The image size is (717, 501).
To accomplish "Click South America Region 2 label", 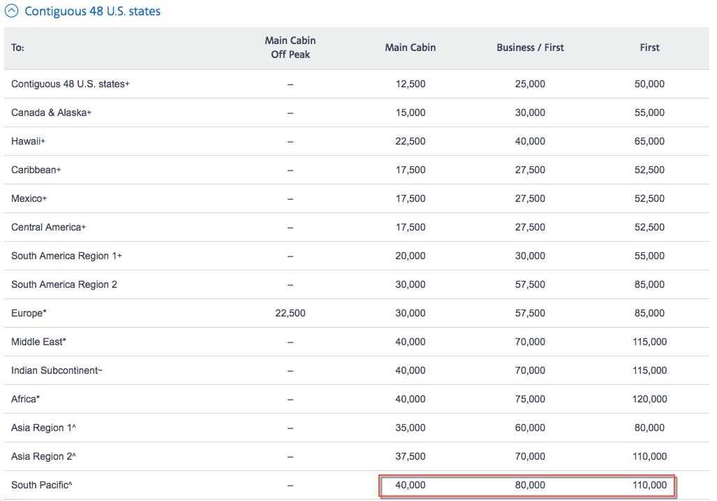I will coord(64,284).
